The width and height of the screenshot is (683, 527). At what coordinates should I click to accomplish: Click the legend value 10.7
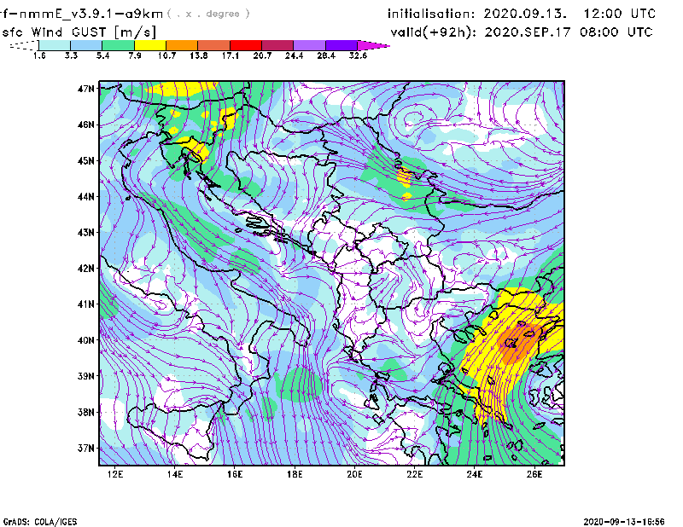coord(166,55)
